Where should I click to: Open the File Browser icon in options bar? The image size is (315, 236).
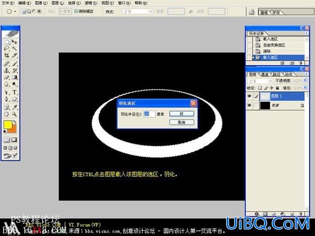(251, 12)
